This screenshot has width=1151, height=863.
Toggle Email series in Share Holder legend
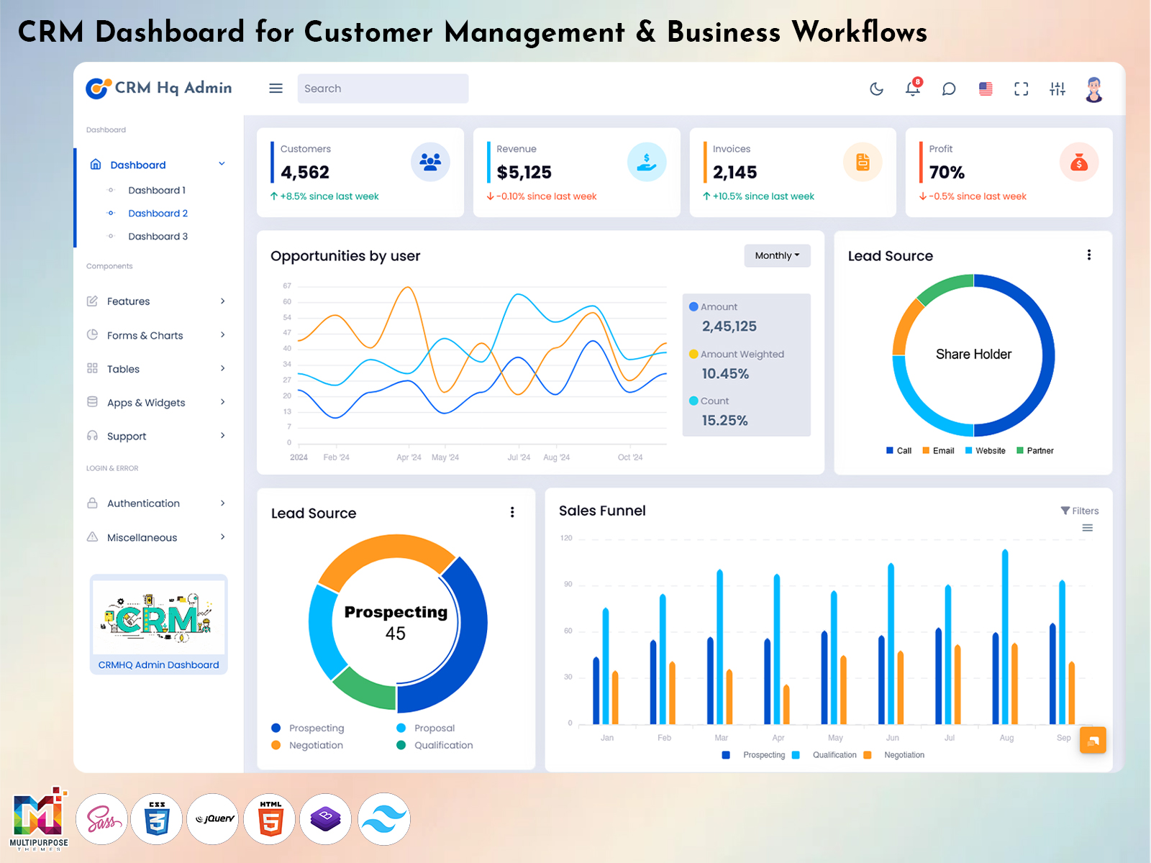pyautogui.click(x=939, y=451)
